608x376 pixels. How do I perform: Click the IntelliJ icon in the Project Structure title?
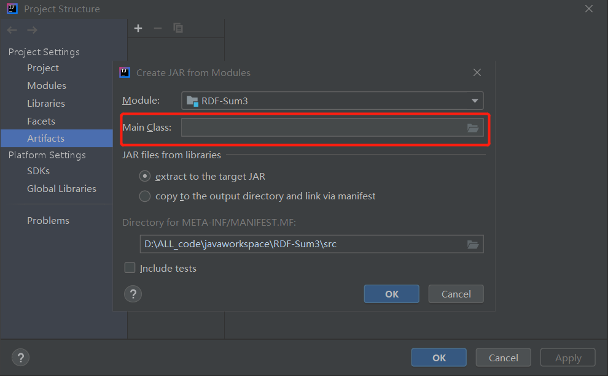tap(12, 9)
